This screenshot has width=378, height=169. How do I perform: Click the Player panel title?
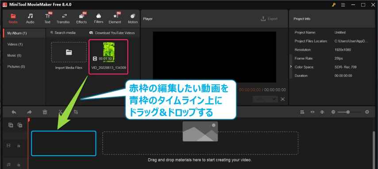(147, 19)
